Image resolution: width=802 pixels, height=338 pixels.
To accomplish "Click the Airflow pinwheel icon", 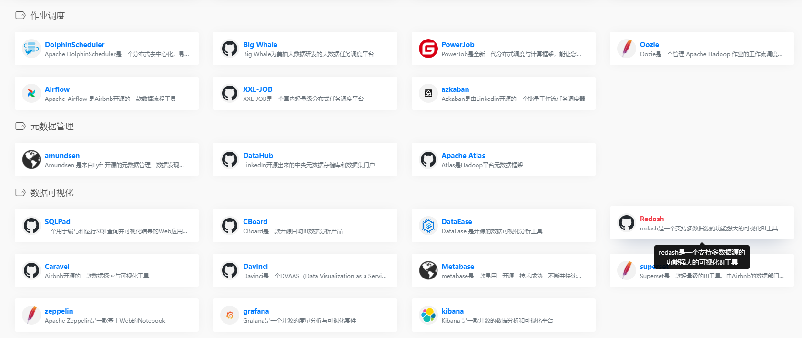I will point(31,93).
